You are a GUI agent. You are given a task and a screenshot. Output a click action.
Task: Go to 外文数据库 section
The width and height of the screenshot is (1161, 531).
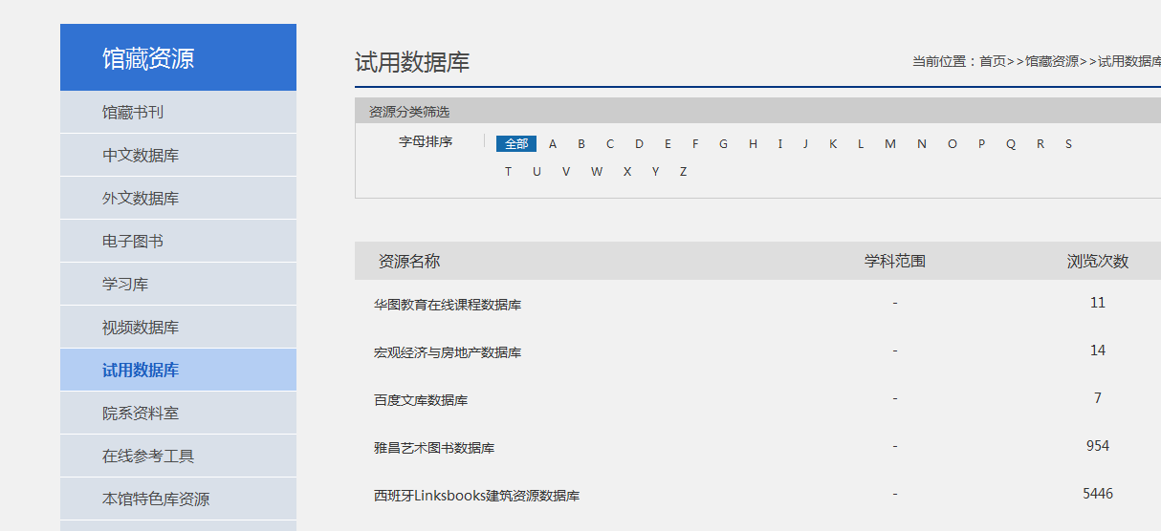pyautogui.click(x=178, y=198)
